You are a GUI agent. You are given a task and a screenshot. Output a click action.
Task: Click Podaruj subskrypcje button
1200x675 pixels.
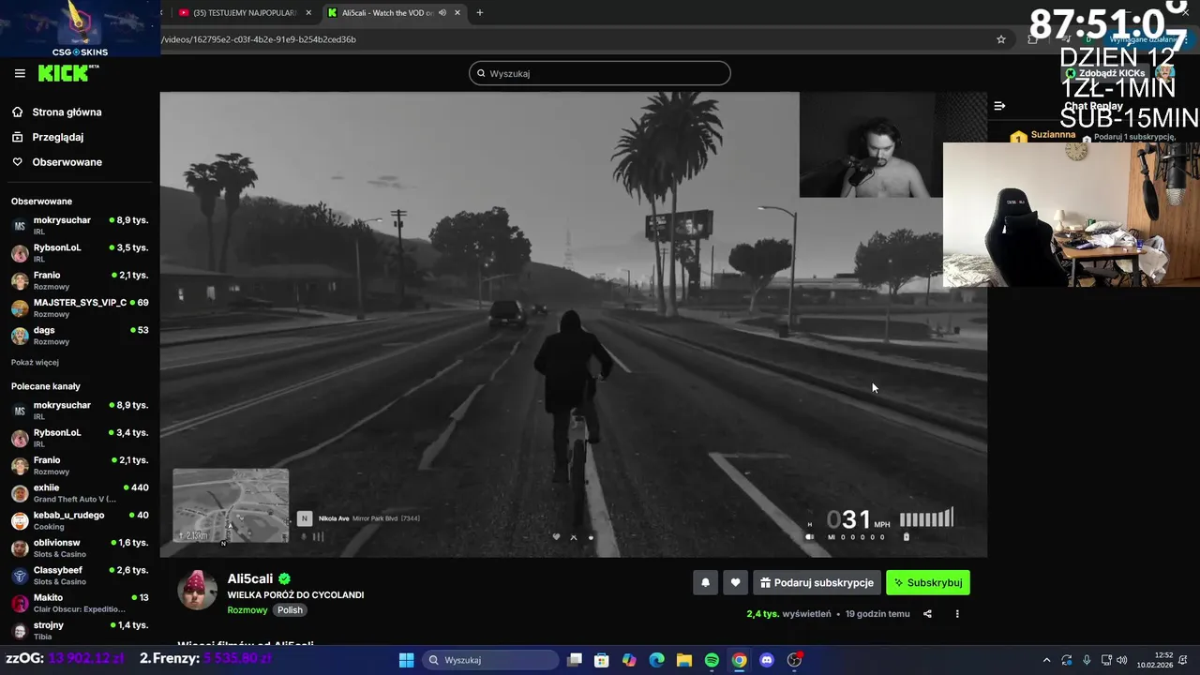[817, 582]
